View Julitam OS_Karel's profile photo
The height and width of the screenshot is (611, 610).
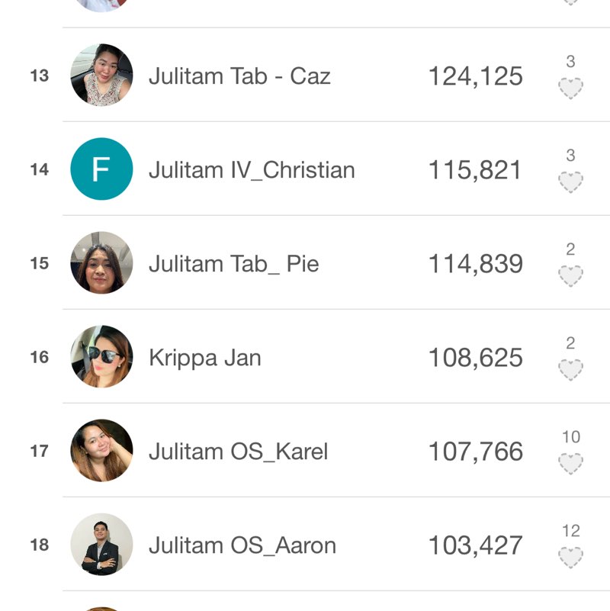[x=101, y=451]
